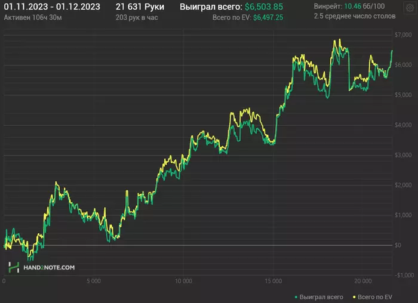Click the '21 631 Руки' hands count
Screen dimensions: 418x303
point(140,7)
